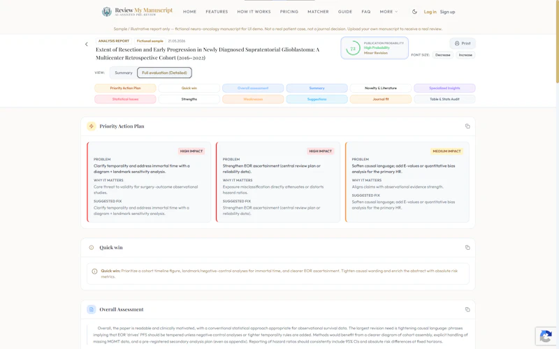
Task: Click the Fictional sample badge
Action: tap(150, 41)
